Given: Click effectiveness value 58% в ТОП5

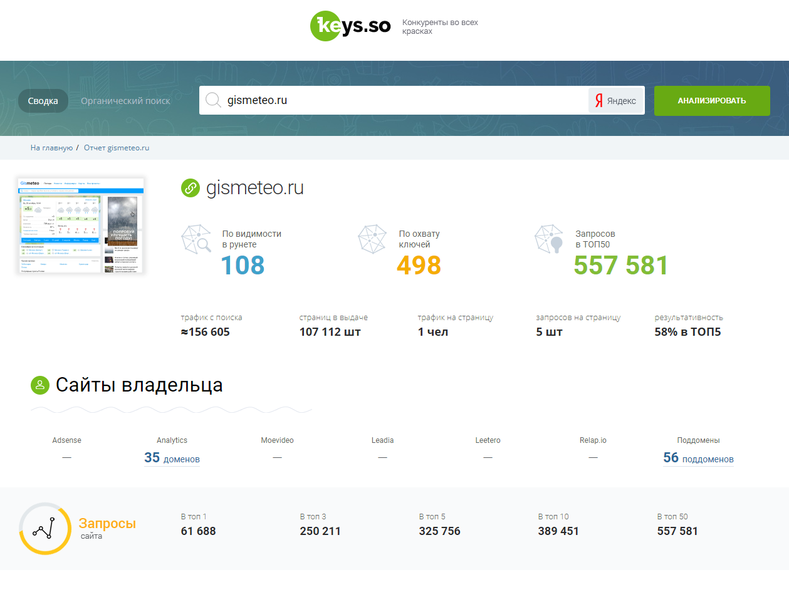Looking at the screenshot, I should coord(688,332).
